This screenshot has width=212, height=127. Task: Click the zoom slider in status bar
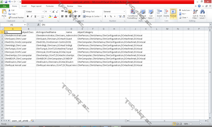[200, 124]
